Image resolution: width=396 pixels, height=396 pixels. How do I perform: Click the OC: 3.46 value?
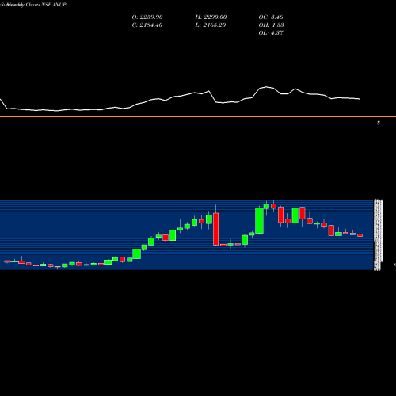[271, 17]
